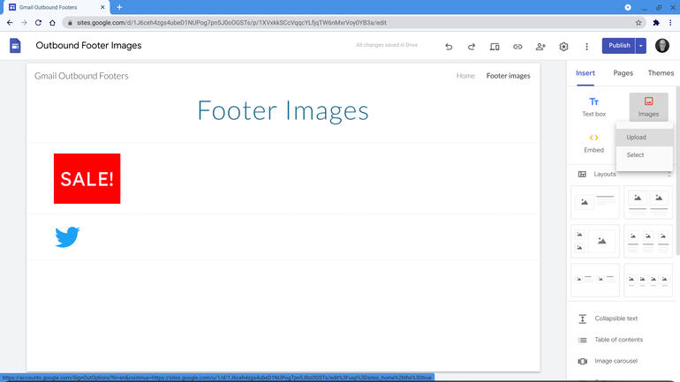Open the More options three-dot menu
Screen dimensions: 680x382
[586, 47]
